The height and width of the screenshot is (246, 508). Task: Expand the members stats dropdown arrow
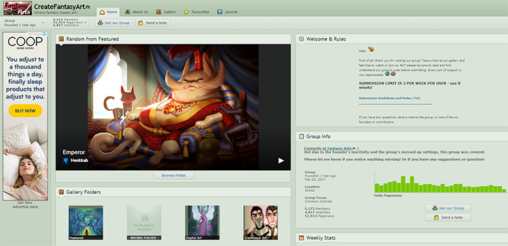(85, 22)
